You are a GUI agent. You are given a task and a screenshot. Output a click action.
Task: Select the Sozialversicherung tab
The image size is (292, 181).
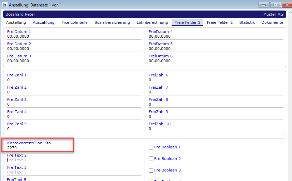pyautogui.click(x=112, y=22)
